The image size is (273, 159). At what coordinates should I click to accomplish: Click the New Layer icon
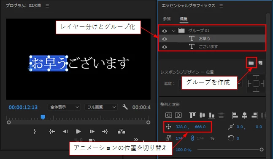(x=260, y=63)
